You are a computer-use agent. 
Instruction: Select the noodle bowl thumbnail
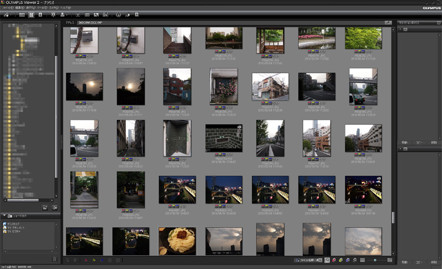177,241
